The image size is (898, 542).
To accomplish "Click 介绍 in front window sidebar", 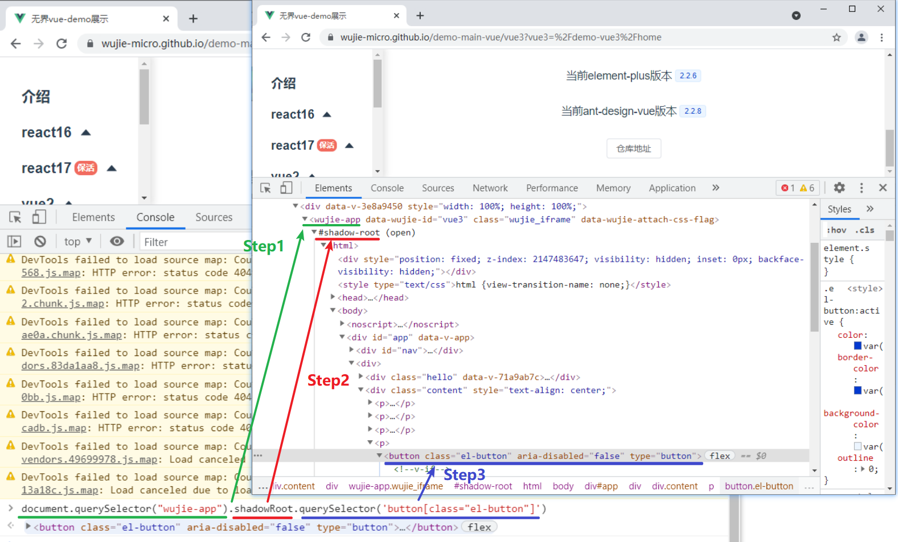I will point(283,84).
